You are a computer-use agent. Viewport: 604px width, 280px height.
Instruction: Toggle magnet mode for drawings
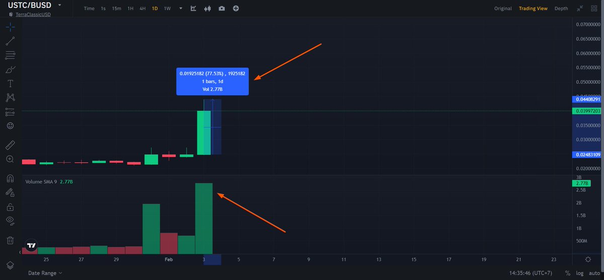point(10,178)
